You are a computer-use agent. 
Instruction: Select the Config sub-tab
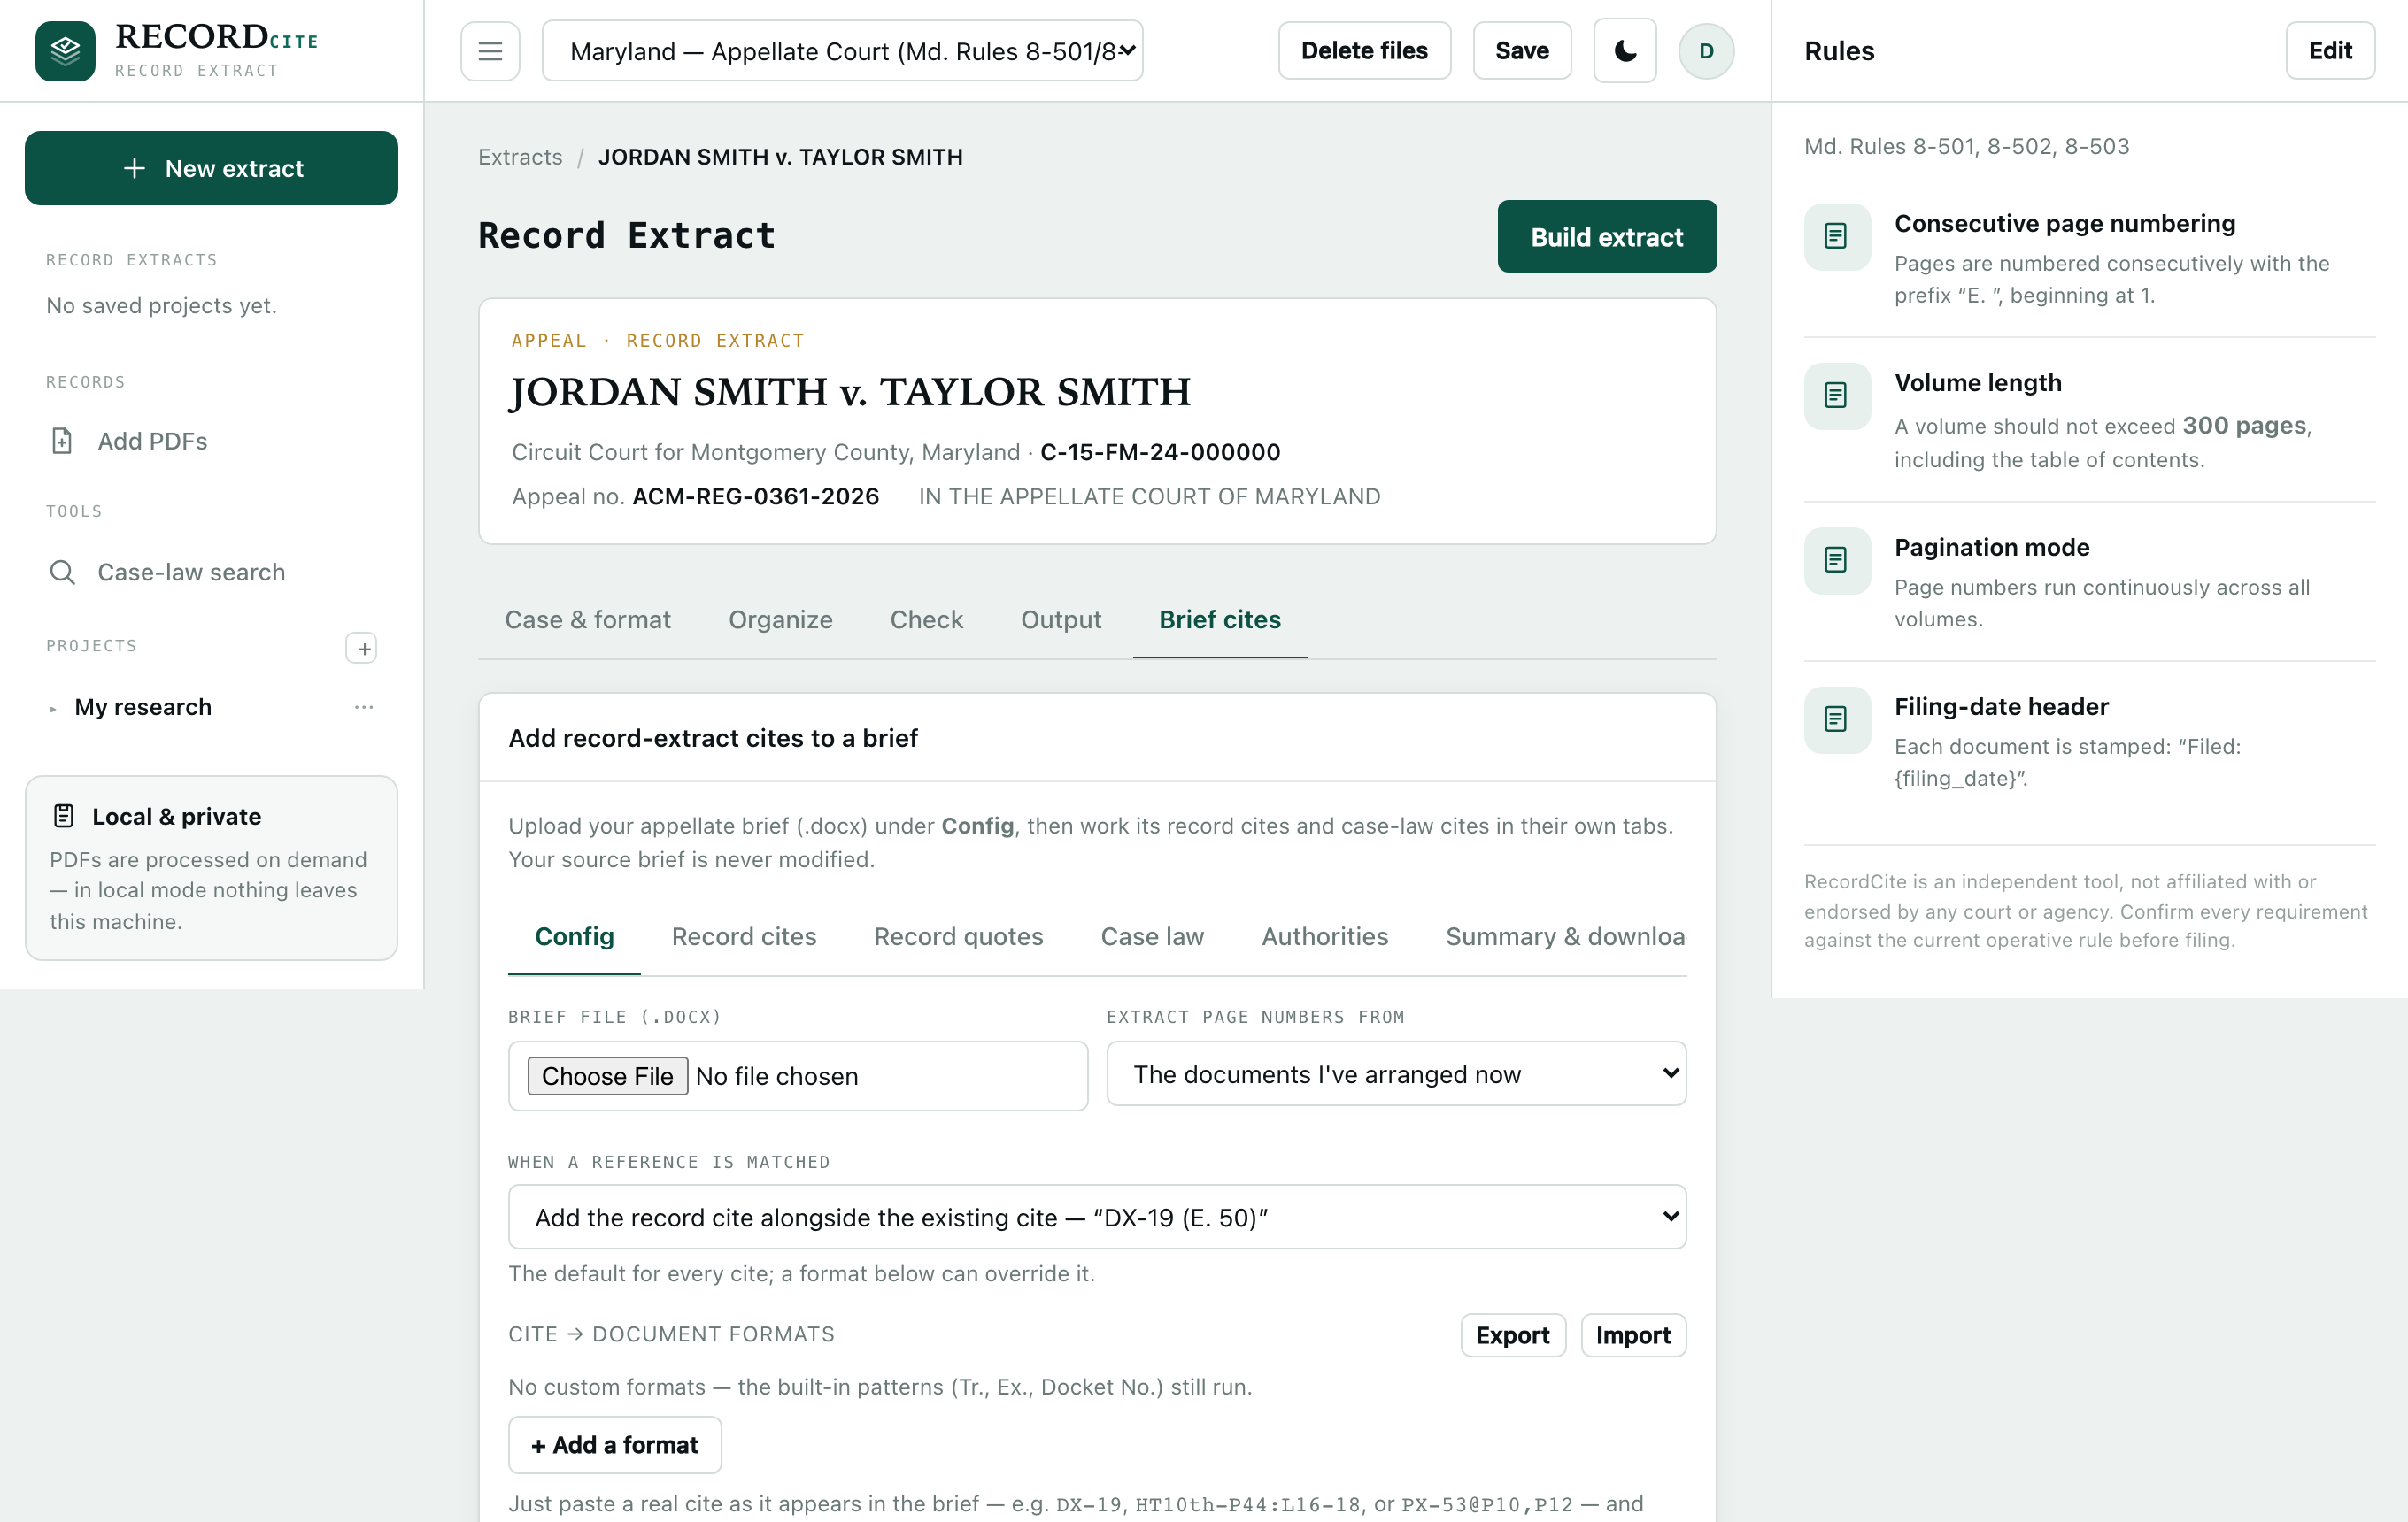575,936
